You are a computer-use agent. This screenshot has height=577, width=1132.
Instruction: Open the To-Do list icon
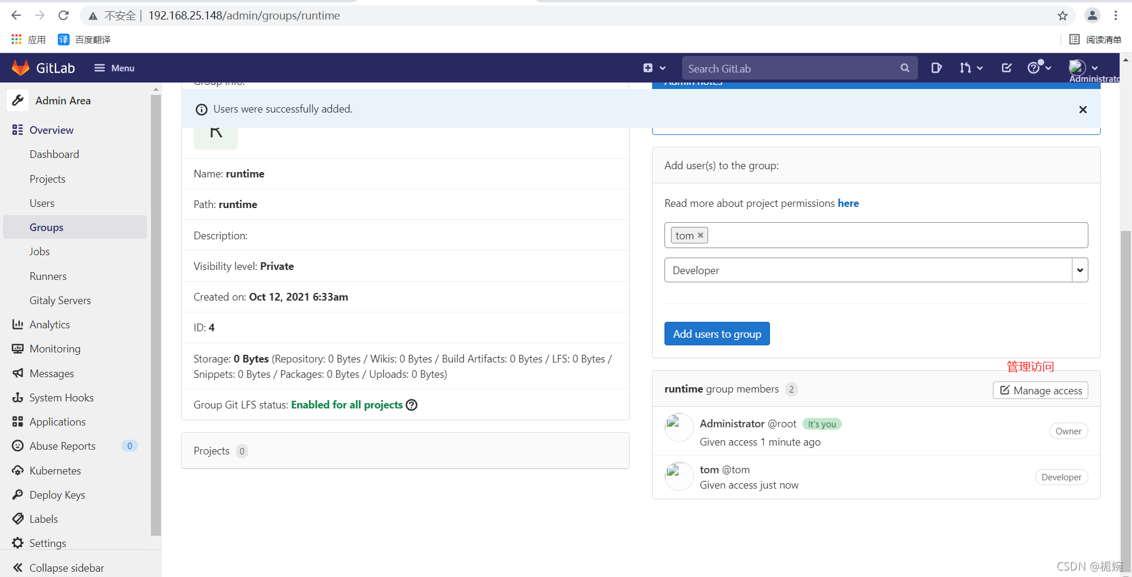click(x=1006, y=68)
